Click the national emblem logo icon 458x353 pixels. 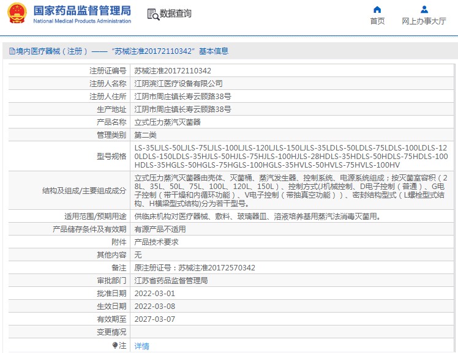[17, 13]
